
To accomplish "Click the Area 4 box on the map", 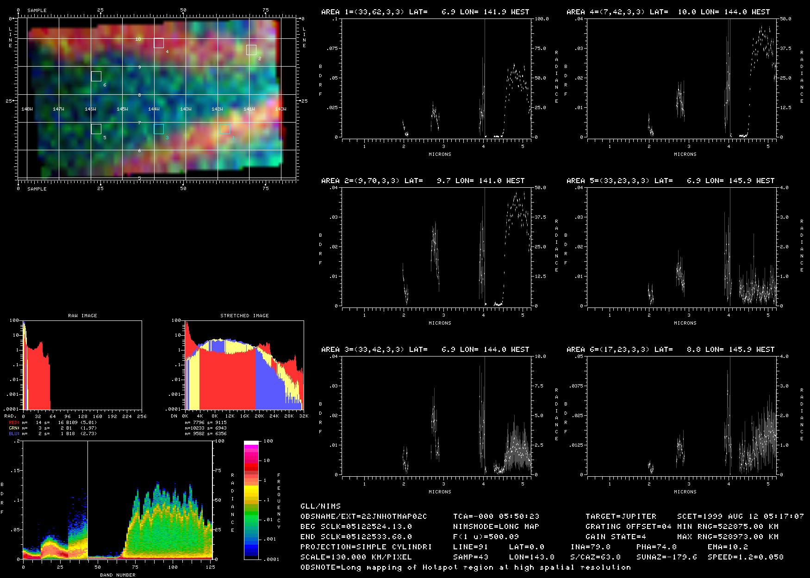I will point(159,43).
